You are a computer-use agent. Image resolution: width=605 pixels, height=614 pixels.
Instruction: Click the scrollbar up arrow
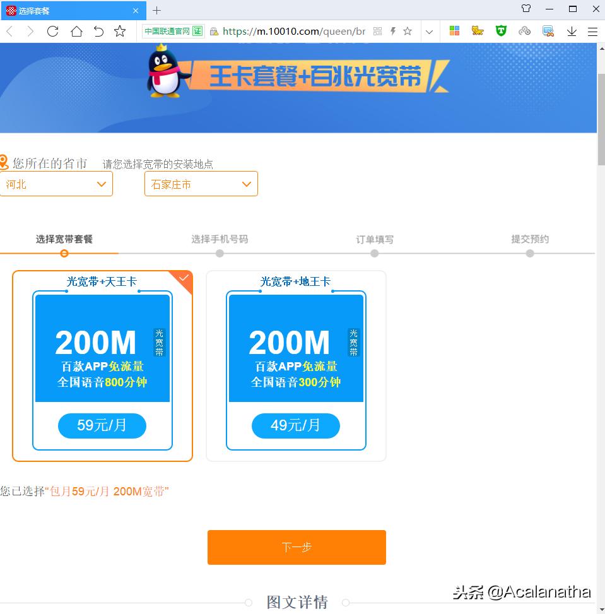click(601, 48)
